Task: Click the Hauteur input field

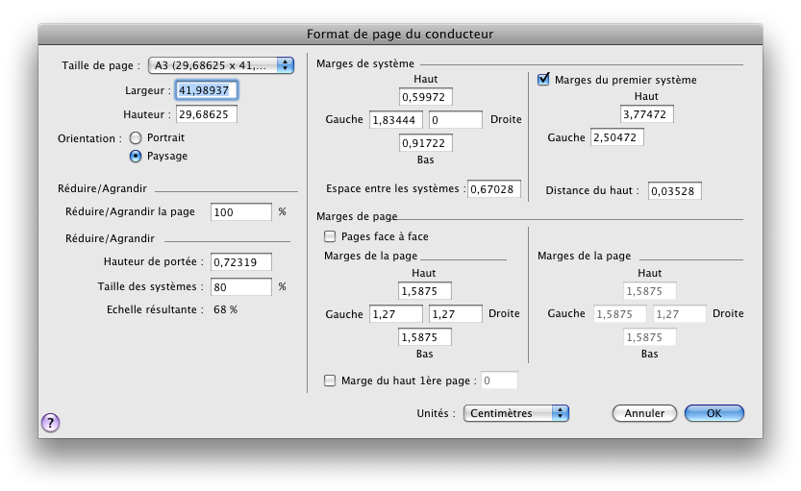Action: [x=206, y=114]
